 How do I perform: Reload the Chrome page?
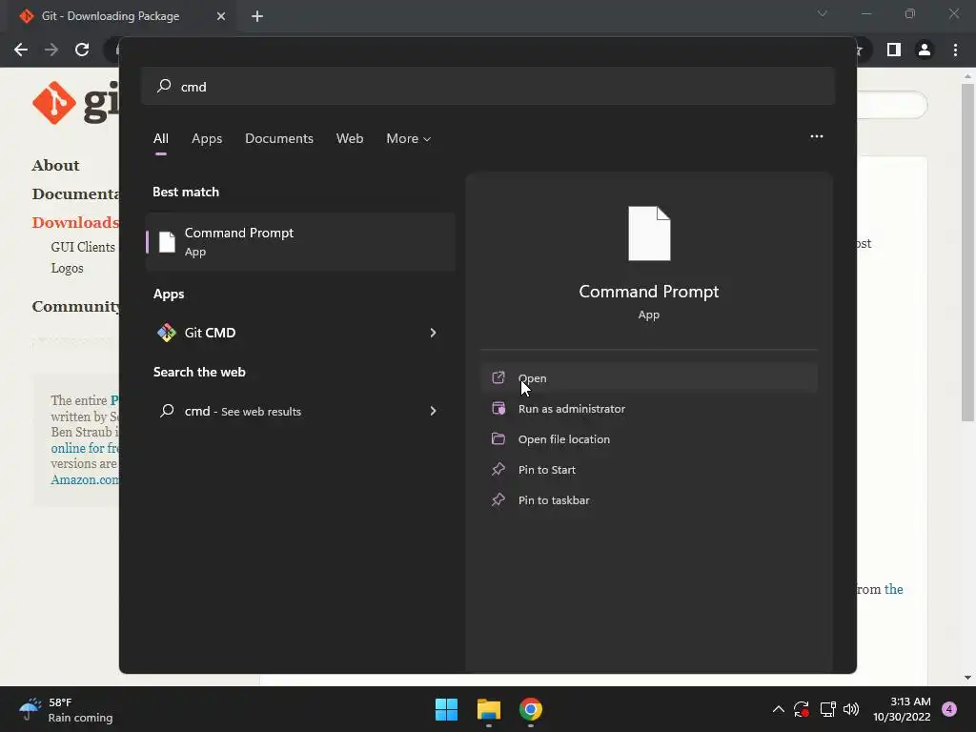tap(82, 50)
